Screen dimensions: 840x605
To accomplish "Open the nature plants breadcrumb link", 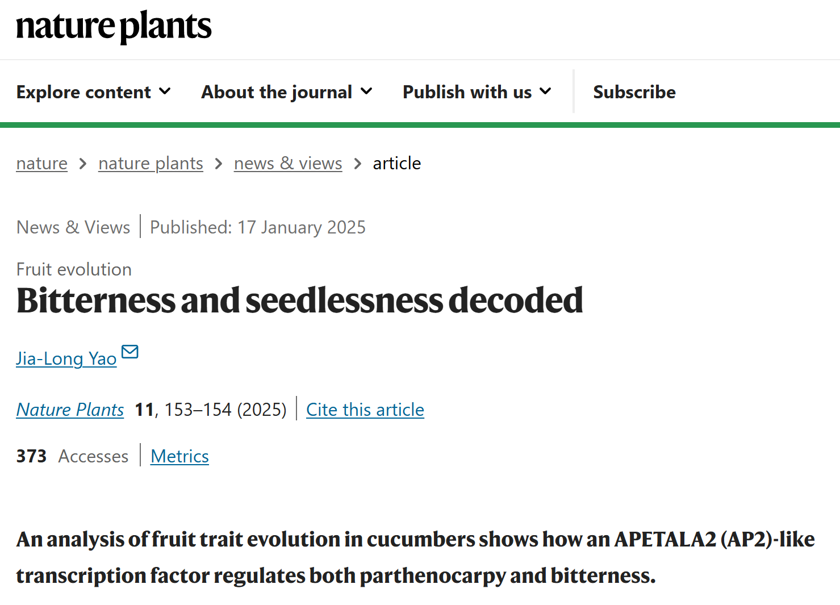I will (x=151, y=164).
